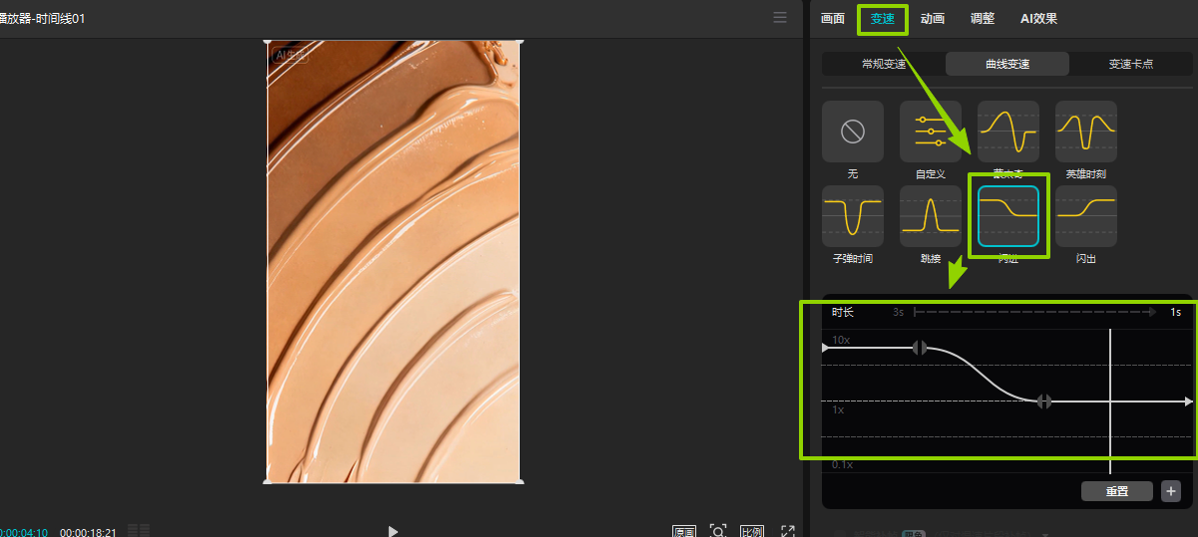Open the 变速 speed tab
Image resolution: width=1198 pixels, height=537 pixels.
(883, 19)
